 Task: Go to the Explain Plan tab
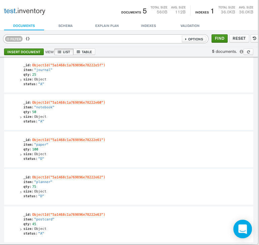[x=107, y=26]
